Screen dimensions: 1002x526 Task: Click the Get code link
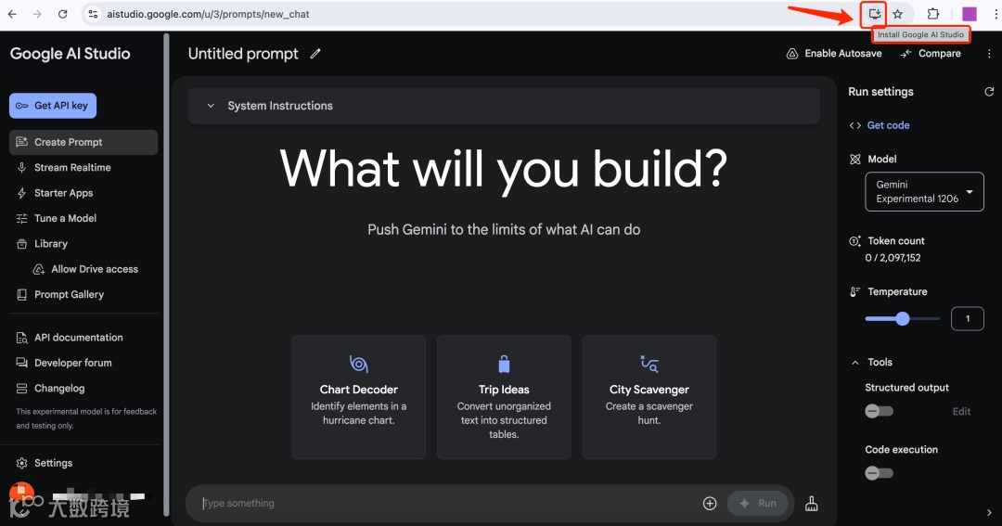click(x=888, y=125)
